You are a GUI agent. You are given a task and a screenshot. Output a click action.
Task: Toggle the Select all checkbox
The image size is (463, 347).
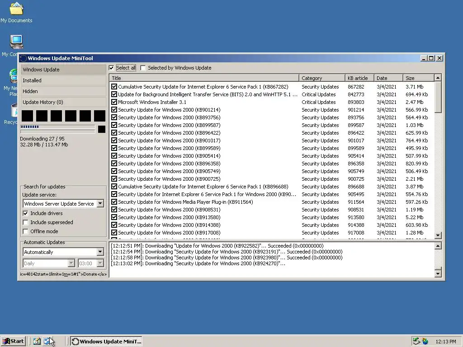click(x=111, y=68)
